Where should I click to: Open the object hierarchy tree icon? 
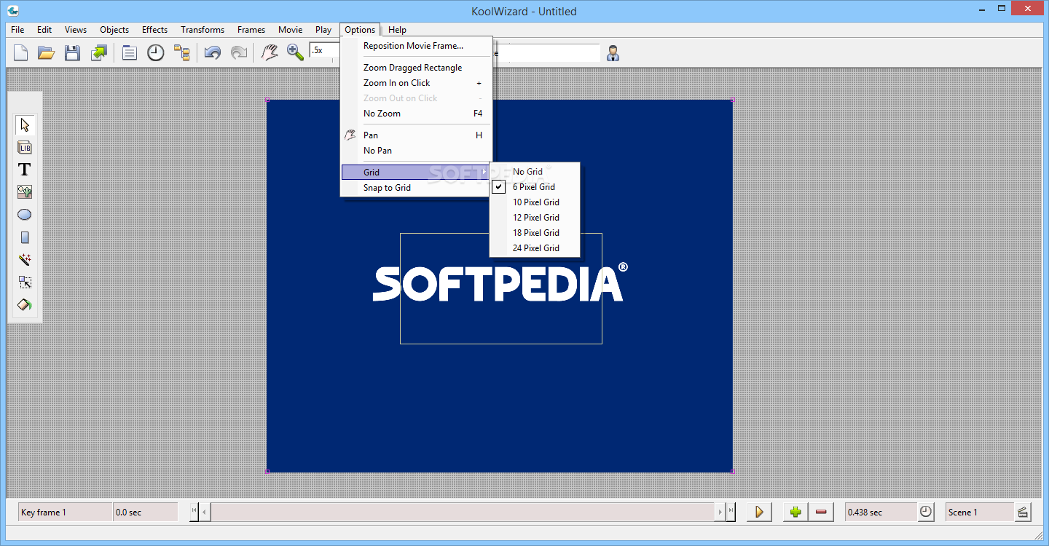(x=181, y=52)
